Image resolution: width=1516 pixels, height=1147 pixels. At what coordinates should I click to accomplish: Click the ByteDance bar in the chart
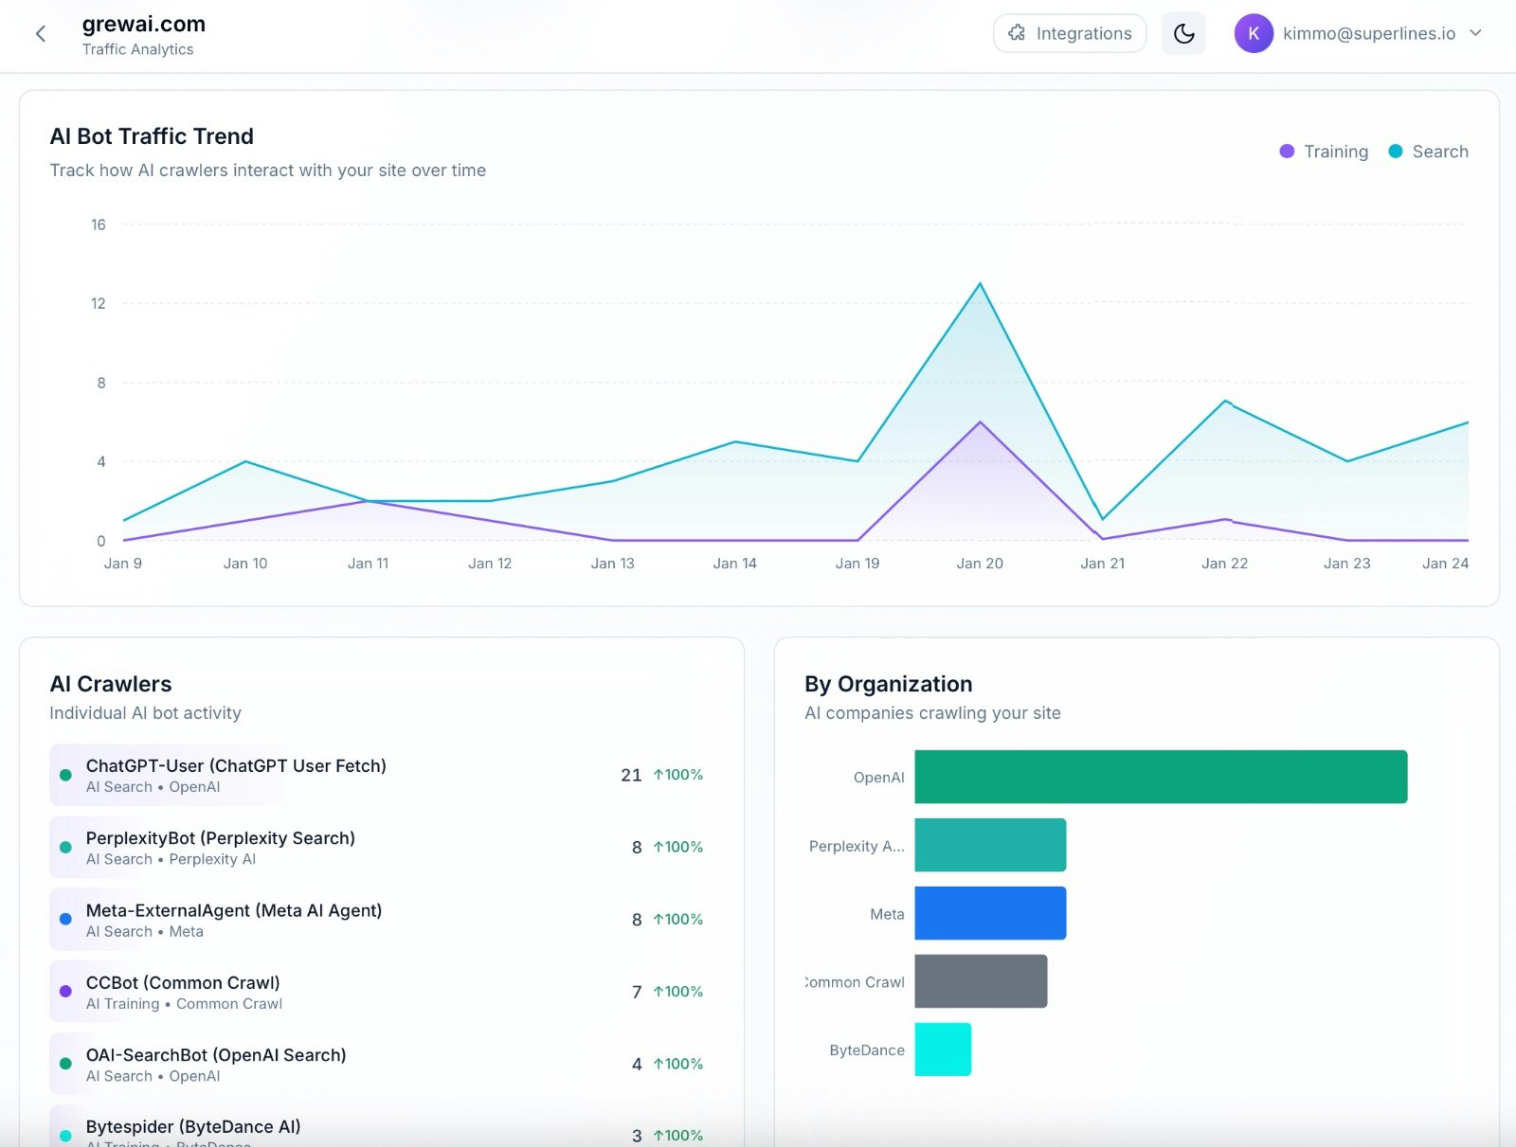(942, 1049)
